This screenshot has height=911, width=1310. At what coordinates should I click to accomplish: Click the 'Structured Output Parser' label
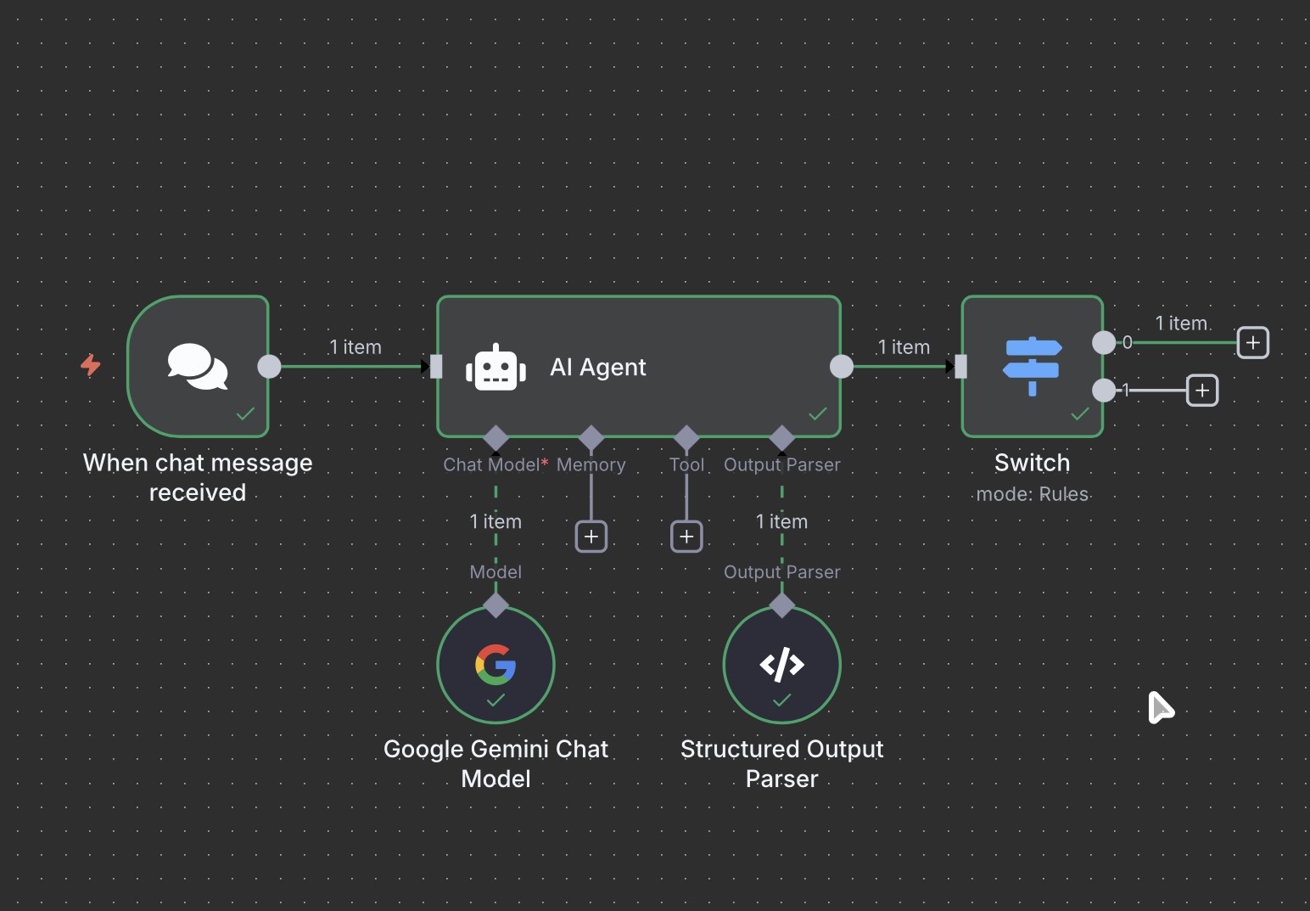[x=781, y=763]
